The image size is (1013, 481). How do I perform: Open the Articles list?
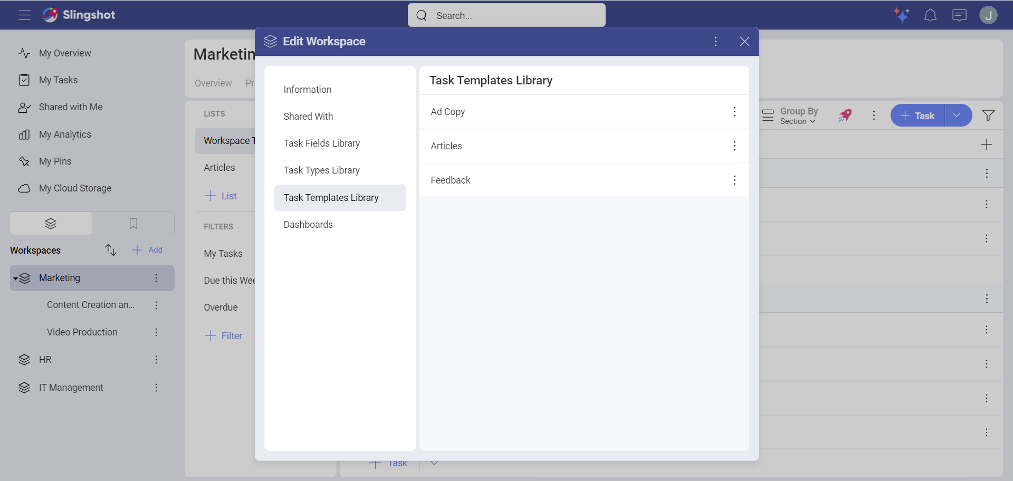click(219, 168)
